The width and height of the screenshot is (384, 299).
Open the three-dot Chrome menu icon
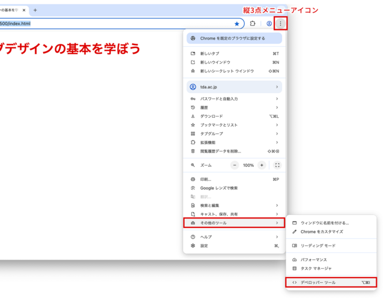tap(280, 23)
